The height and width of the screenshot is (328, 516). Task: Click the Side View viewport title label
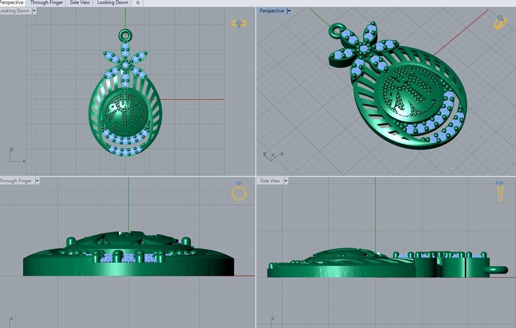[270, 181]
